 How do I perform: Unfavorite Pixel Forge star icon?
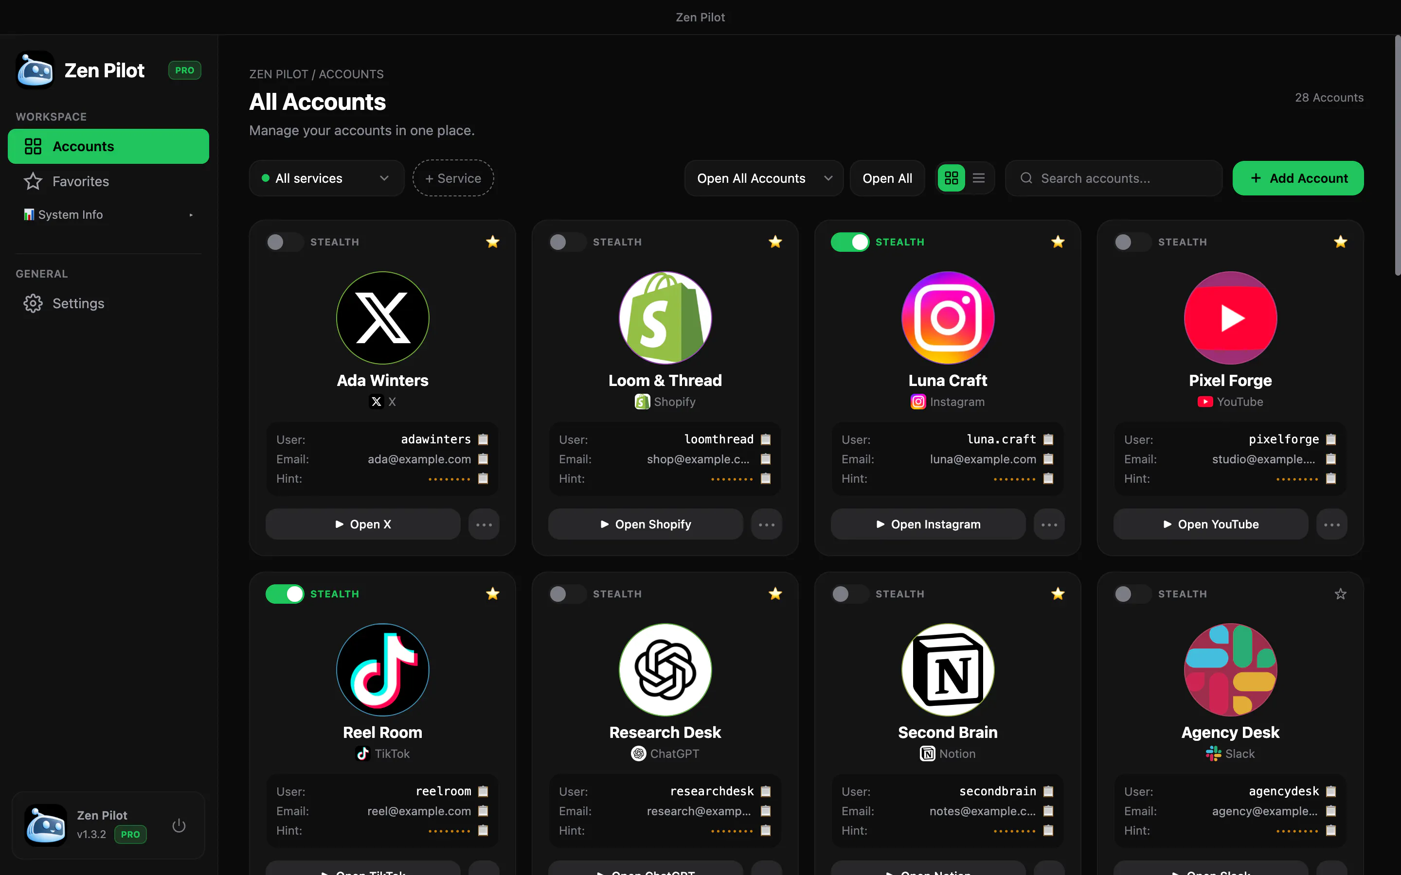(1340, 242)
